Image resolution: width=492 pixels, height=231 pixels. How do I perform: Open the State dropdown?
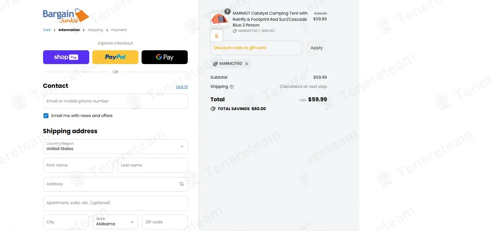click(x=115, y=222)
